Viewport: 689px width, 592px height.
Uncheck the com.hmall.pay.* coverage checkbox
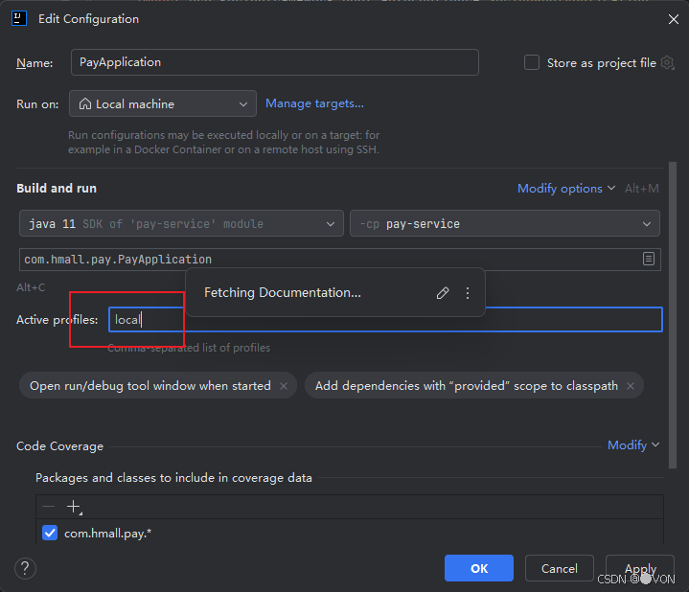pyautogui.click(x=50, y=534)
